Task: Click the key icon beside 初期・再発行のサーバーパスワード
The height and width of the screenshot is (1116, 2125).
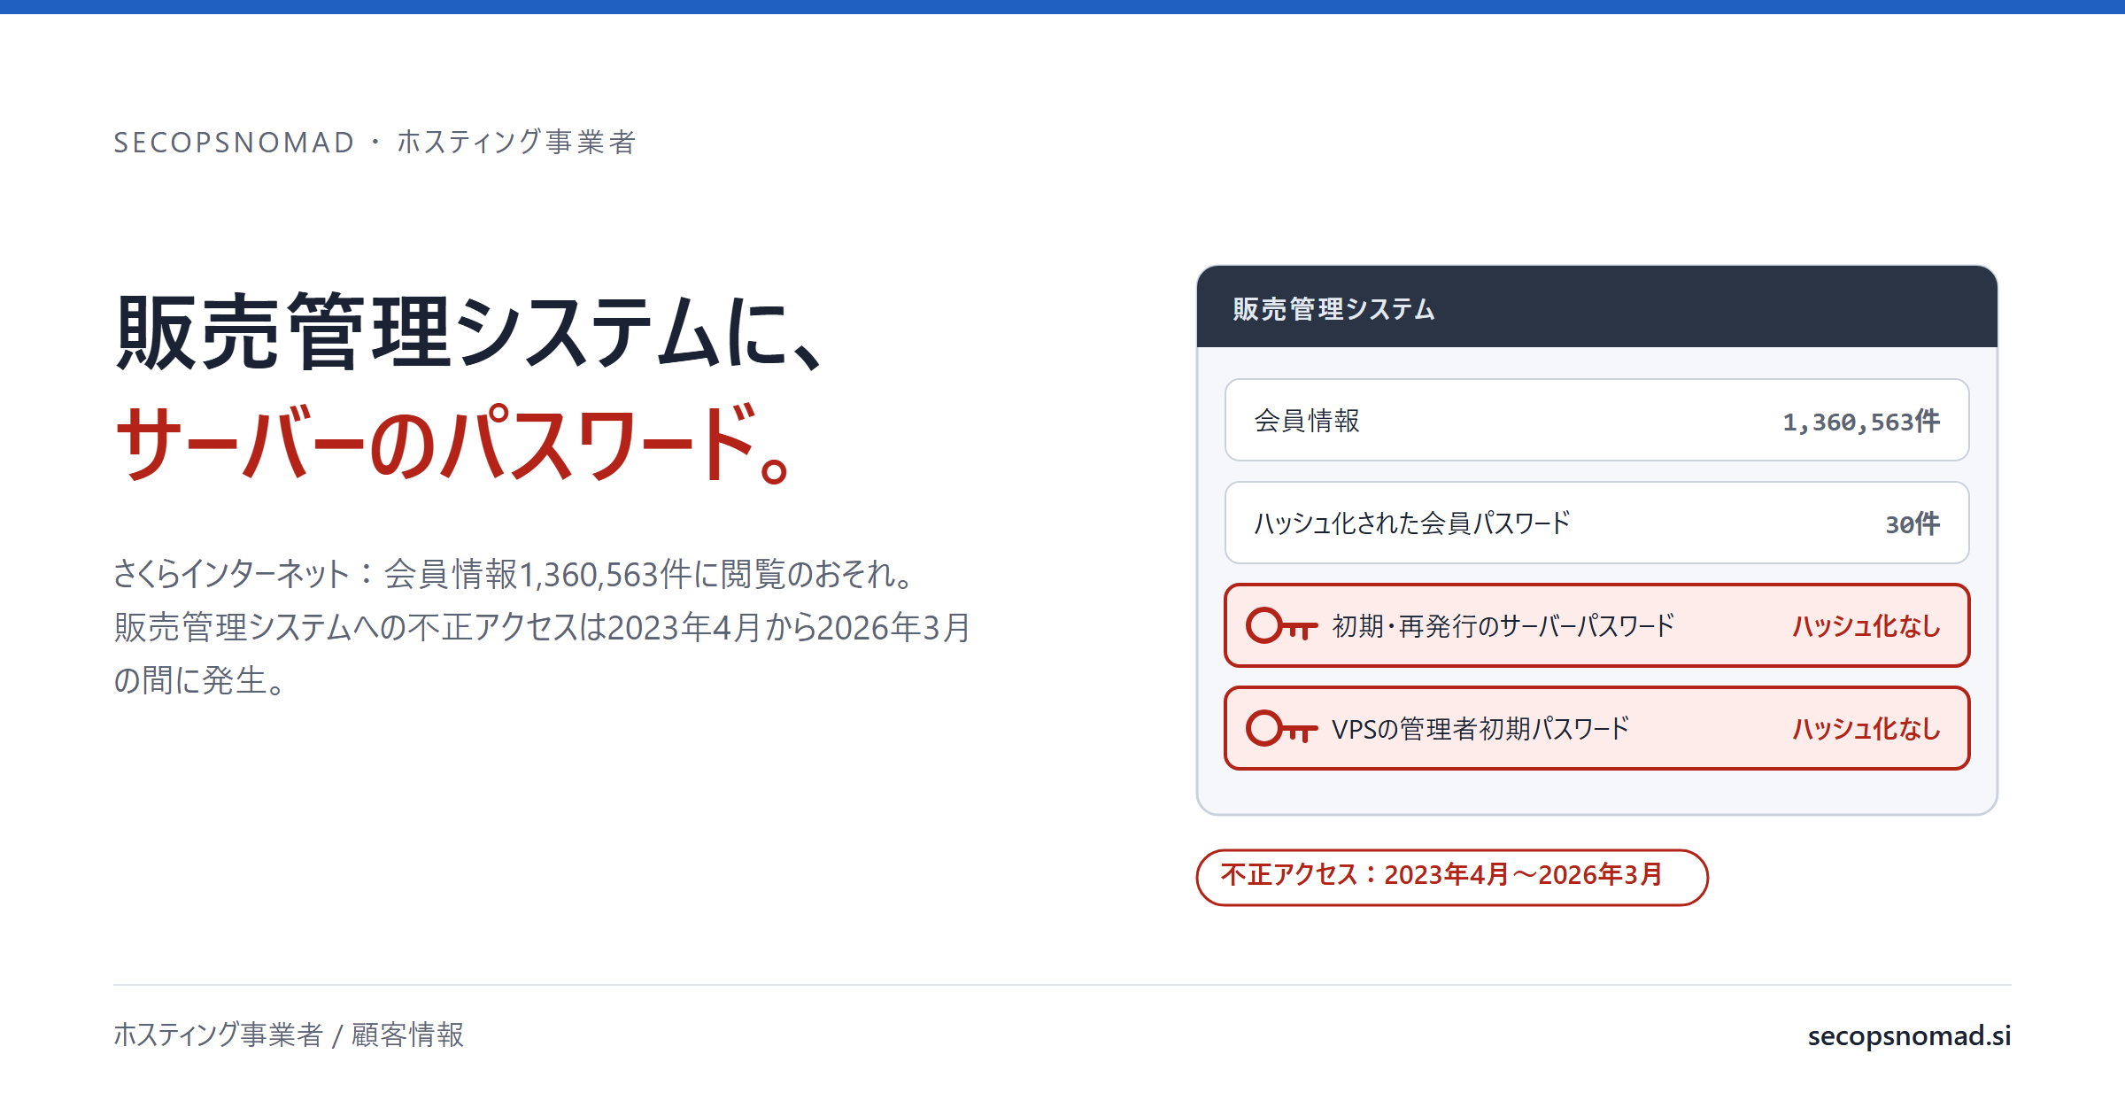Action: pyautogui.click(x=1281, y=625)
